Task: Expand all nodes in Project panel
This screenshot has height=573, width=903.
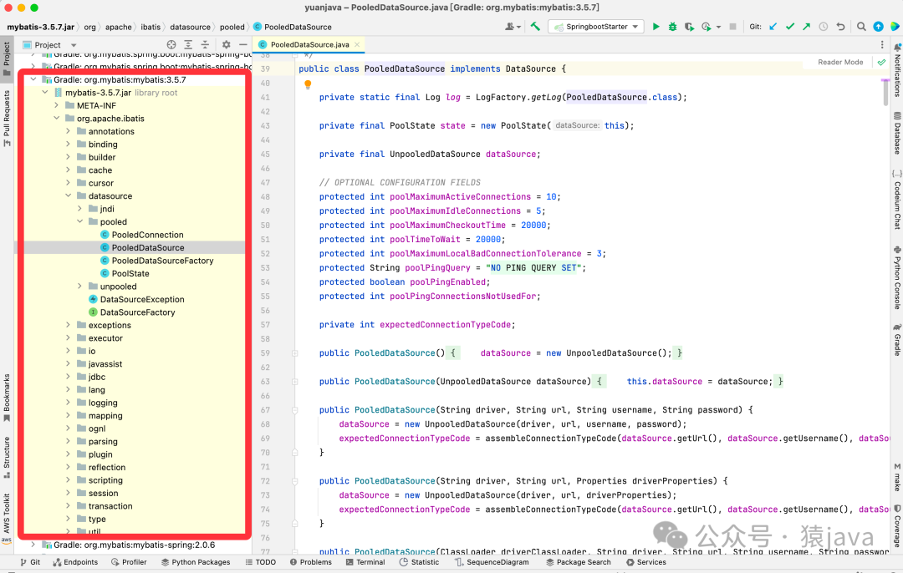Action: click(188, 44)
